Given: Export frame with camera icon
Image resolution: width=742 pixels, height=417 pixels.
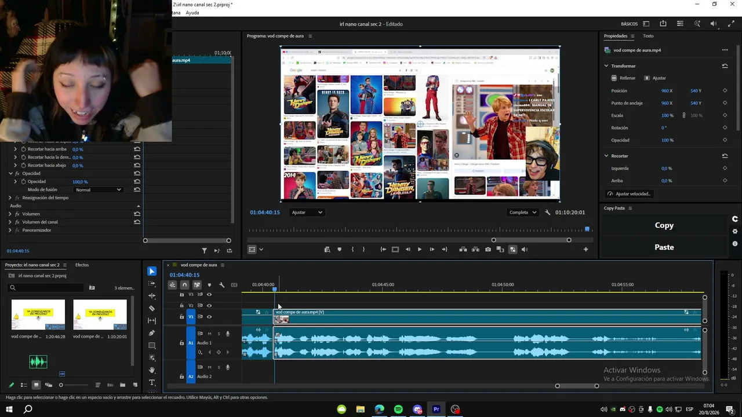Looking at the screenshot, I should tap(488, 250).
